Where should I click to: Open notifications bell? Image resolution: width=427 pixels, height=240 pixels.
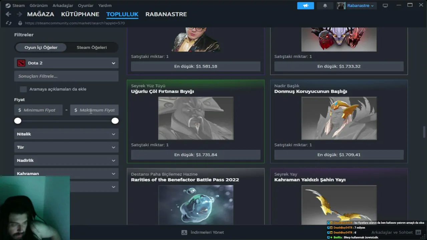point(325,6)
